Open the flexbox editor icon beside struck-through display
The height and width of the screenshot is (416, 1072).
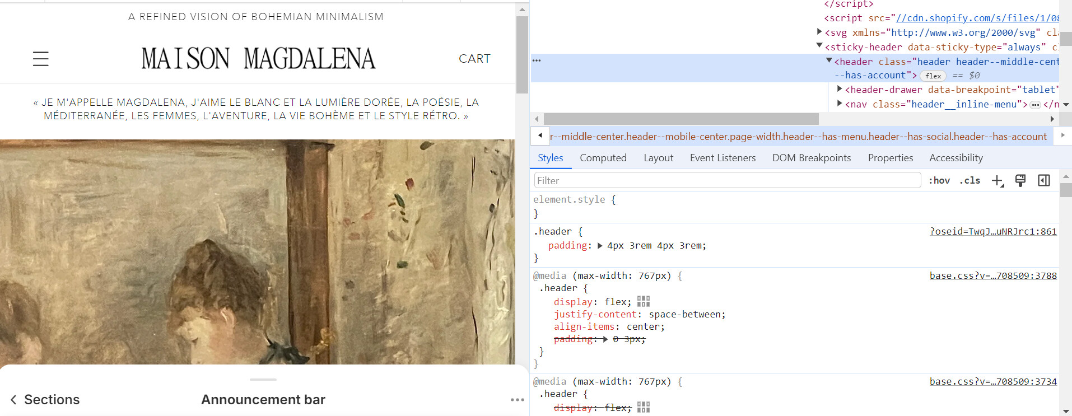point(644,408)
